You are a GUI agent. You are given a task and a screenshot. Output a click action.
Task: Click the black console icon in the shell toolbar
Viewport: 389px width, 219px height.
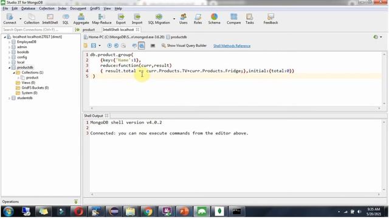point(153,46)
